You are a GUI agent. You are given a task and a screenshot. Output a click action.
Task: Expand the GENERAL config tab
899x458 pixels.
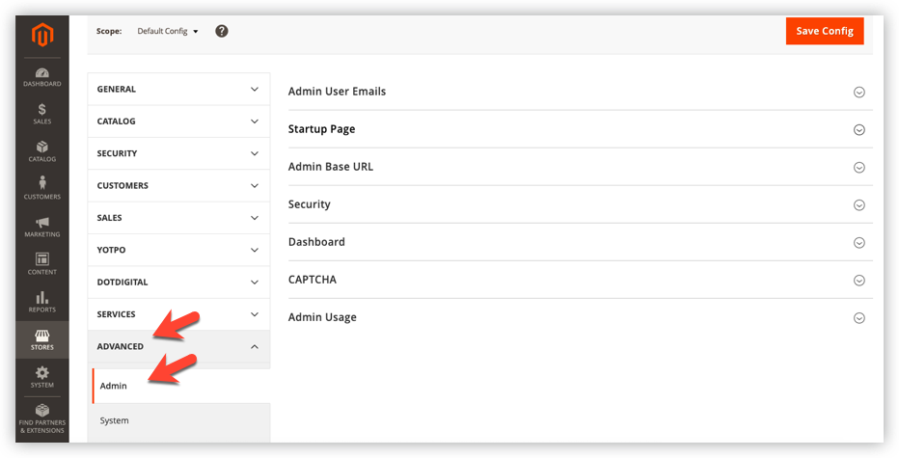(x=178, y=90)
